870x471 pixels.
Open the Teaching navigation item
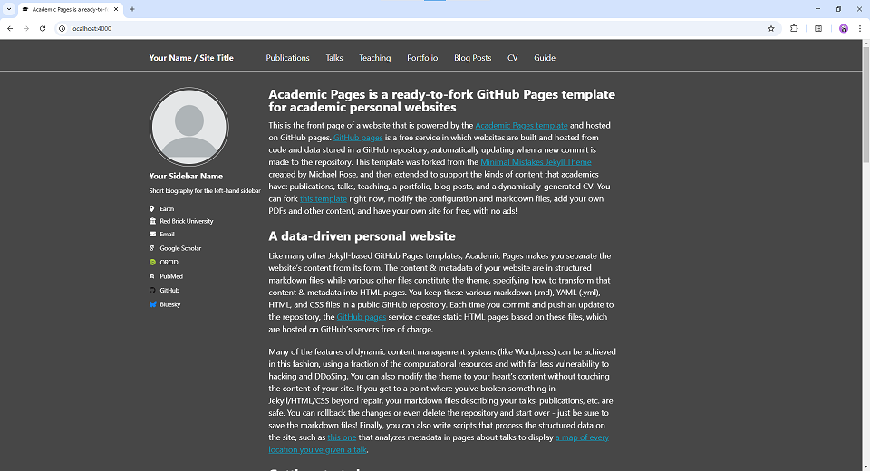(x=374, y=58)
